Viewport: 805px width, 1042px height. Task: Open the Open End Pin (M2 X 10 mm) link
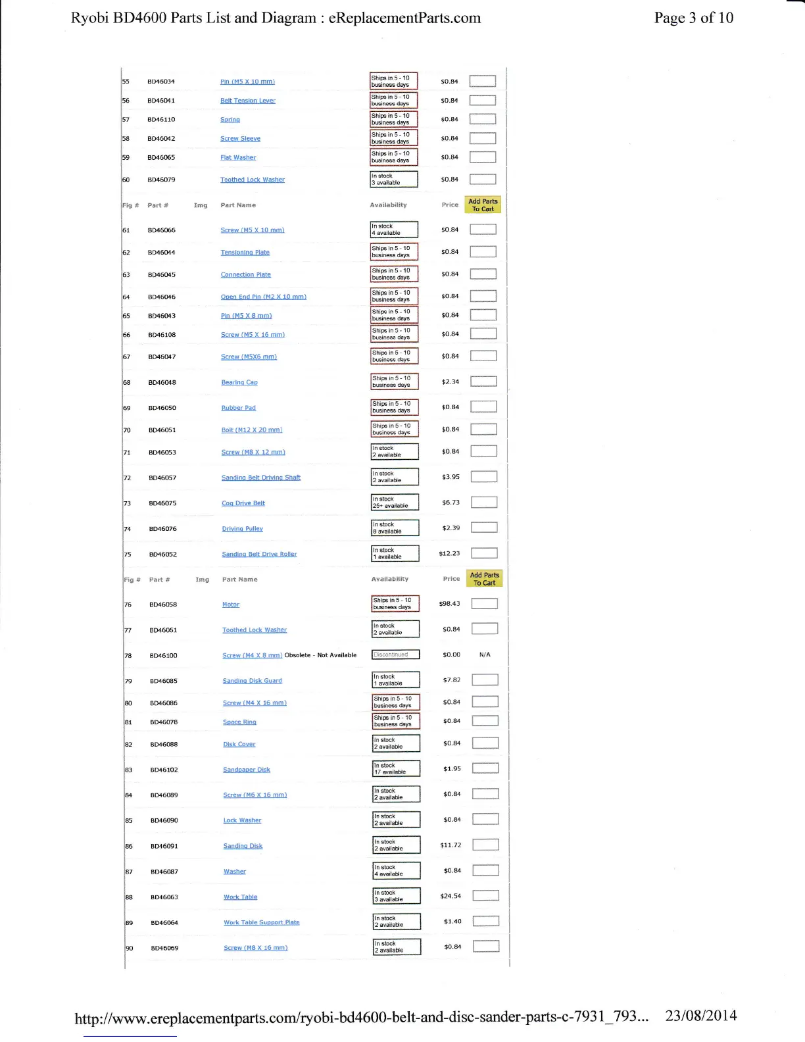point(264,297)
